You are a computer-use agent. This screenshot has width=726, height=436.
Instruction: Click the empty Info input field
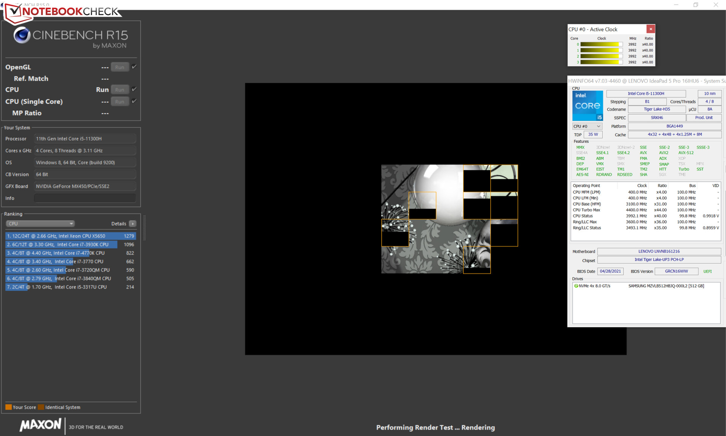tap(85, 198)
